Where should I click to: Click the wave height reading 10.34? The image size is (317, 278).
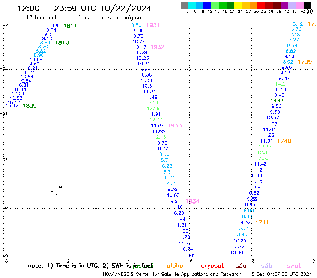point(139,41)
